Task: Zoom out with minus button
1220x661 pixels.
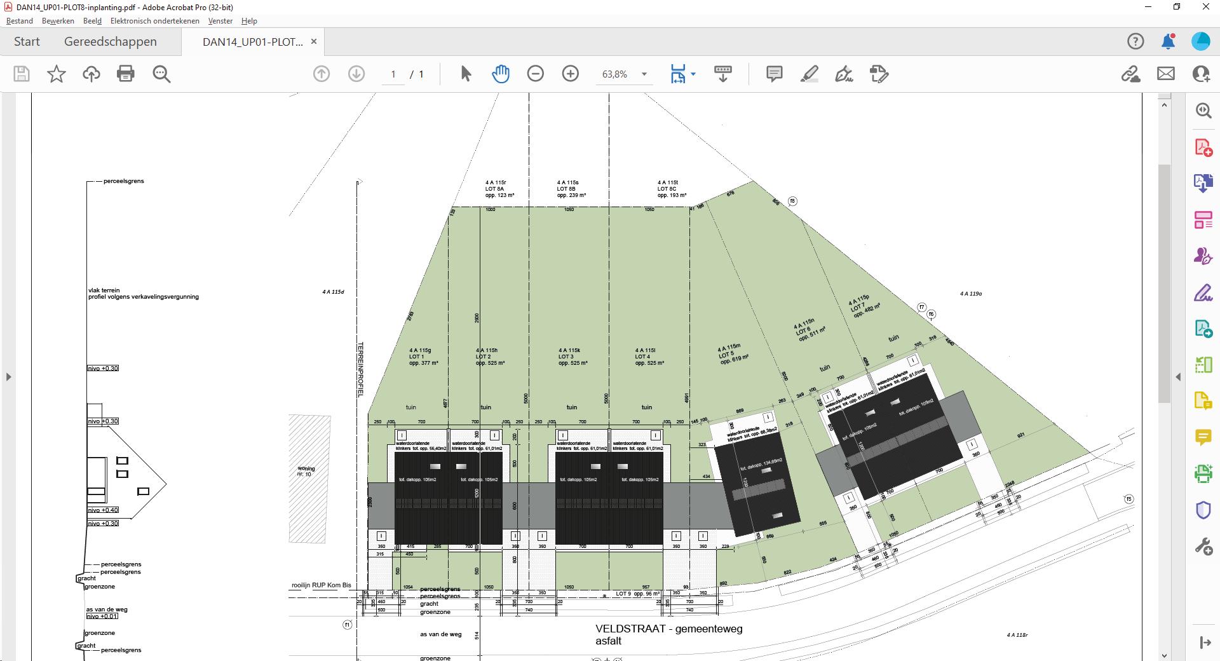Action: pyautogui.click(x=536, y=74)
